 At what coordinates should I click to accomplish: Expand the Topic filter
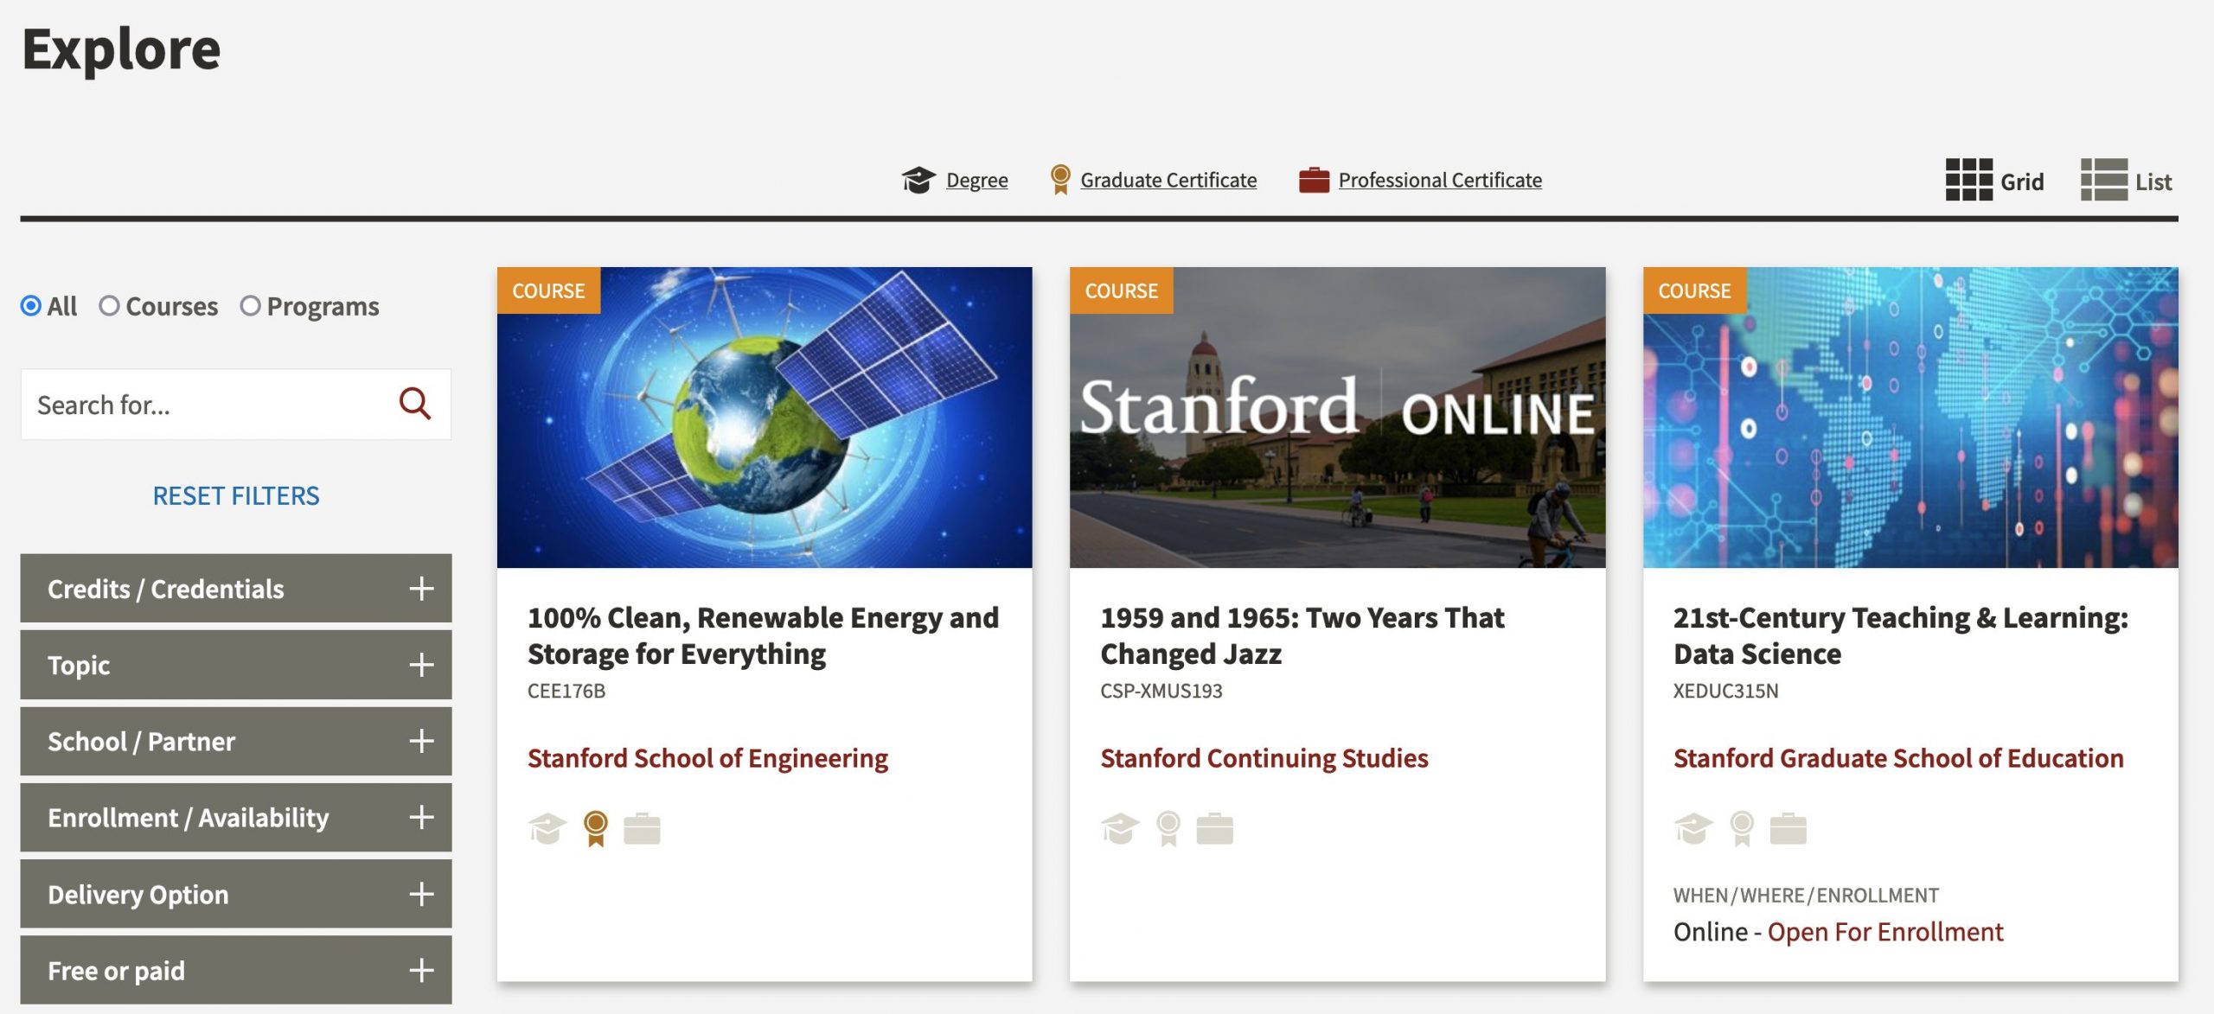click(x=236, y=665)
